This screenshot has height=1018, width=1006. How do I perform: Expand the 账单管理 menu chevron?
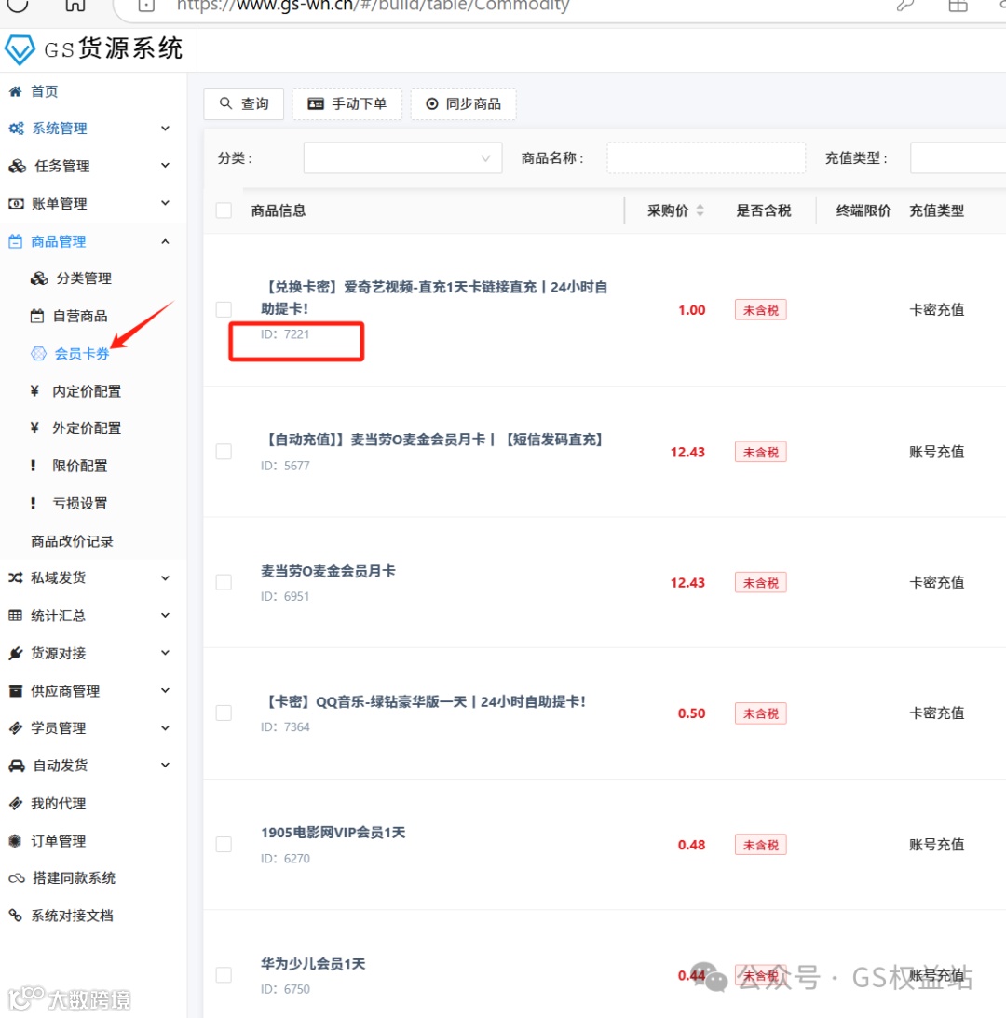[166, 203]
